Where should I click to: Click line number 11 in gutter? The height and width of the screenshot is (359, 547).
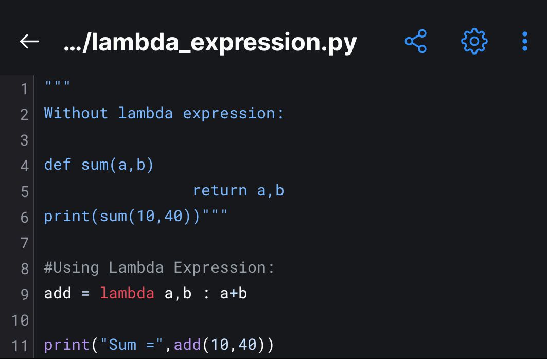(20, 346)
